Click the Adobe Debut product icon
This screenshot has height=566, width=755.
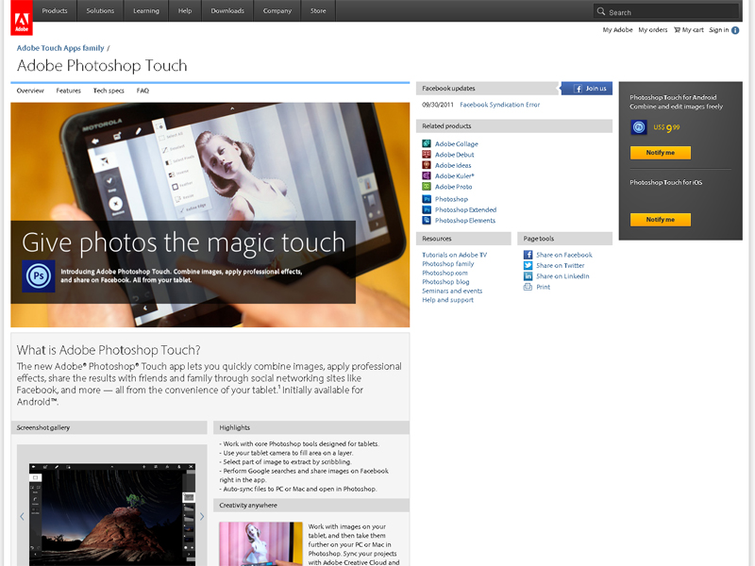click(x=427, y=154)
